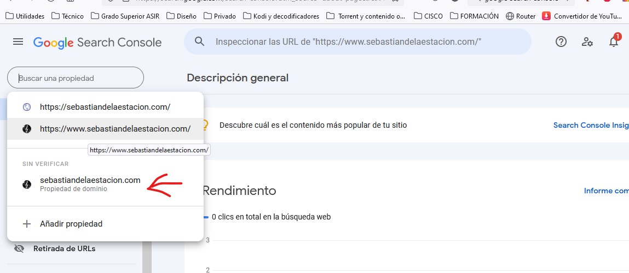Open the Técnico bookmarks folder
This screenshot has height=273, width=629.
coord(67,16)
